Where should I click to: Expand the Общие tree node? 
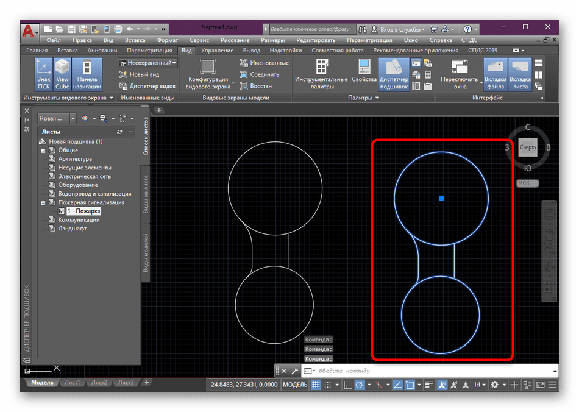[43, 151]
